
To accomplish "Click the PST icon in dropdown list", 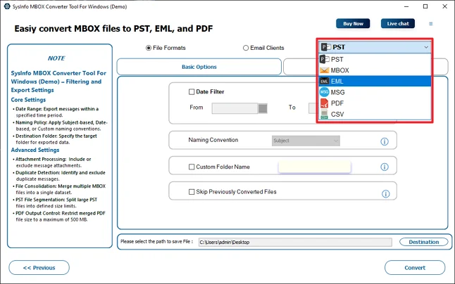I will (324, 59).
